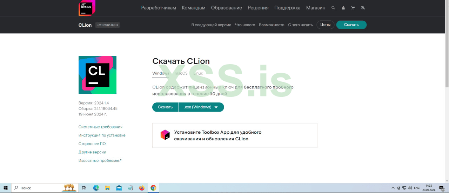449x193 pixels.
Task: Launch Firefox from the taskbar
Action: pos(142,188)
